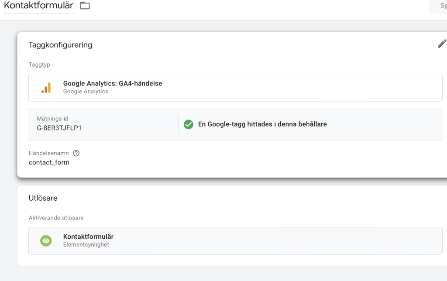
Task: Click the Taggtyp label
Action: [x=39, y=65]
